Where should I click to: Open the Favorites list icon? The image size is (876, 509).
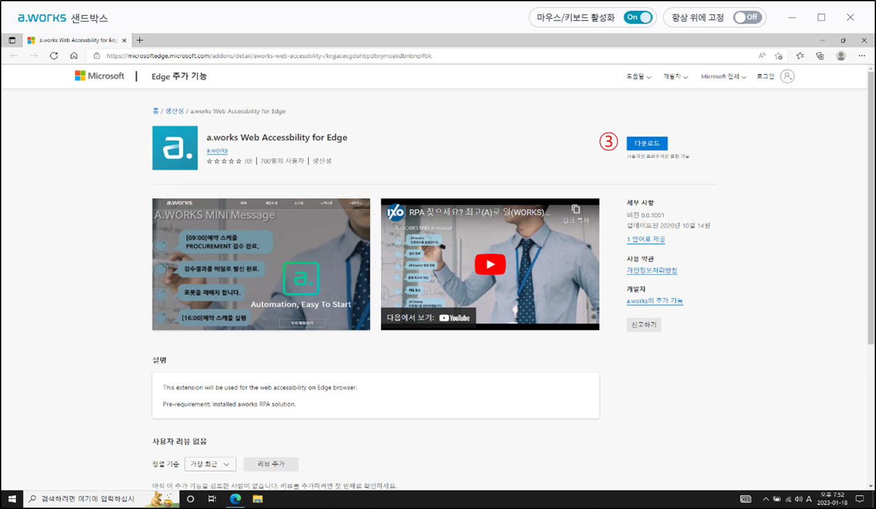pos(800,55)
